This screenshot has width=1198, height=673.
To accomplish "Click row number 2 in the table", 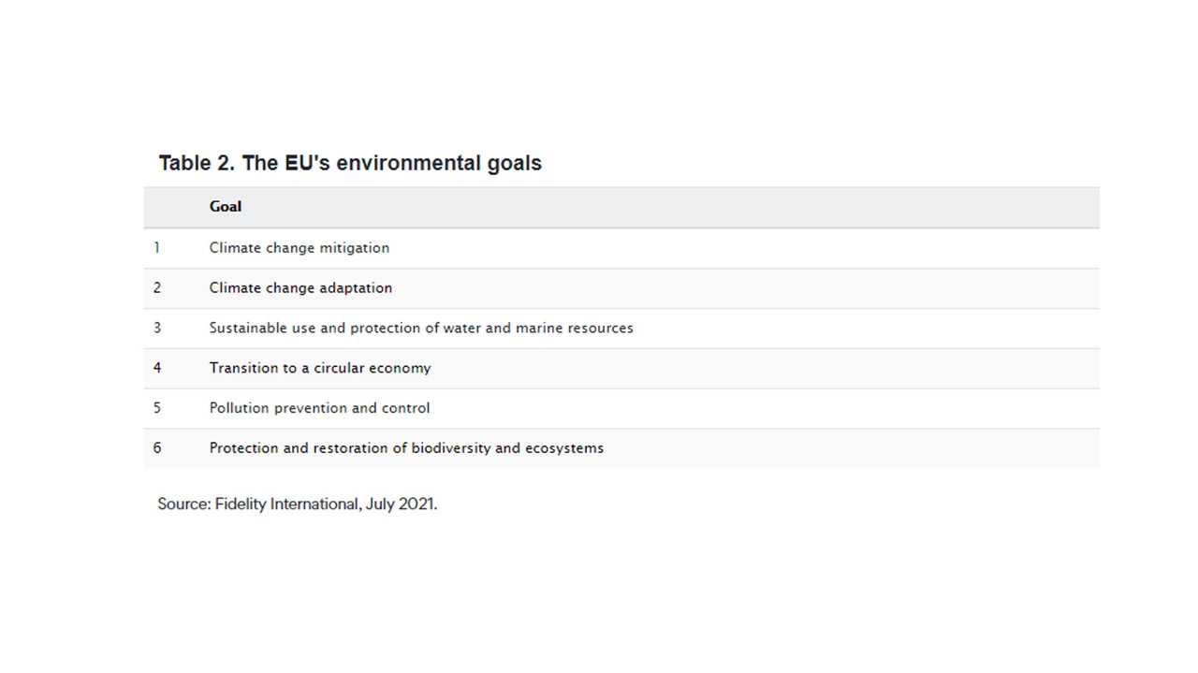I will [157, 288].
